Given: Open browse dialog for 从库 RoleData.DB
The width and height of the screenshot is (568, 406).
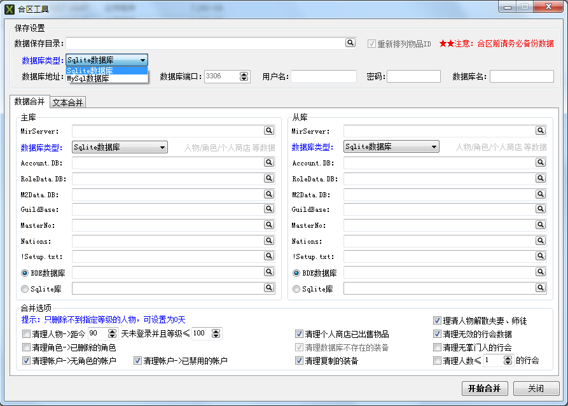Looking at the screenshot, I should coord(540,178).
